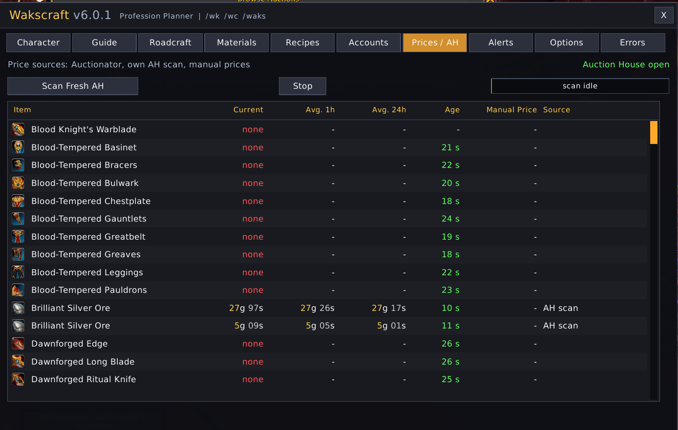Click the Stop scan button
The image size is (678, 430).
pos(302,86)
